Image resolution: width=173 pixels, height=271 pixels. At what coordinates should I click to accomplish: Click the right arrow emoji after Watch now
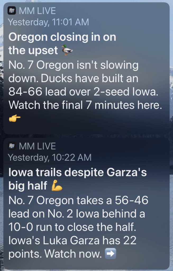click(x=111, y=254)
